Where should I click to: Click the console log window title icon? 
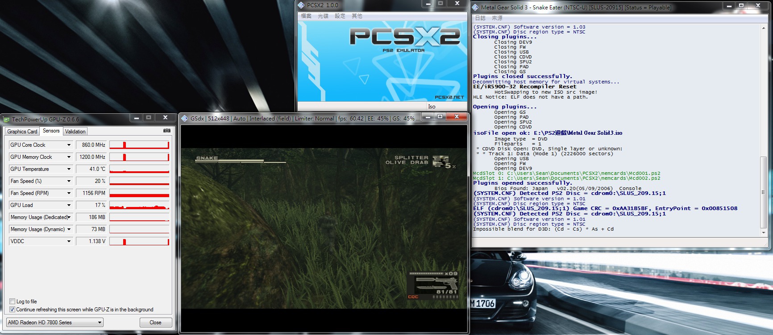pos(476,7)
